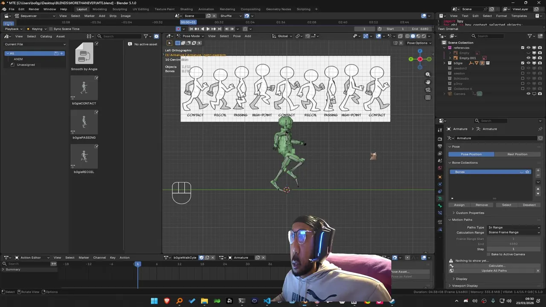The width and height of the screenshot is (546, 307).
Task: Open Keying popover in sequencer
Action: (x=37, y=29)
